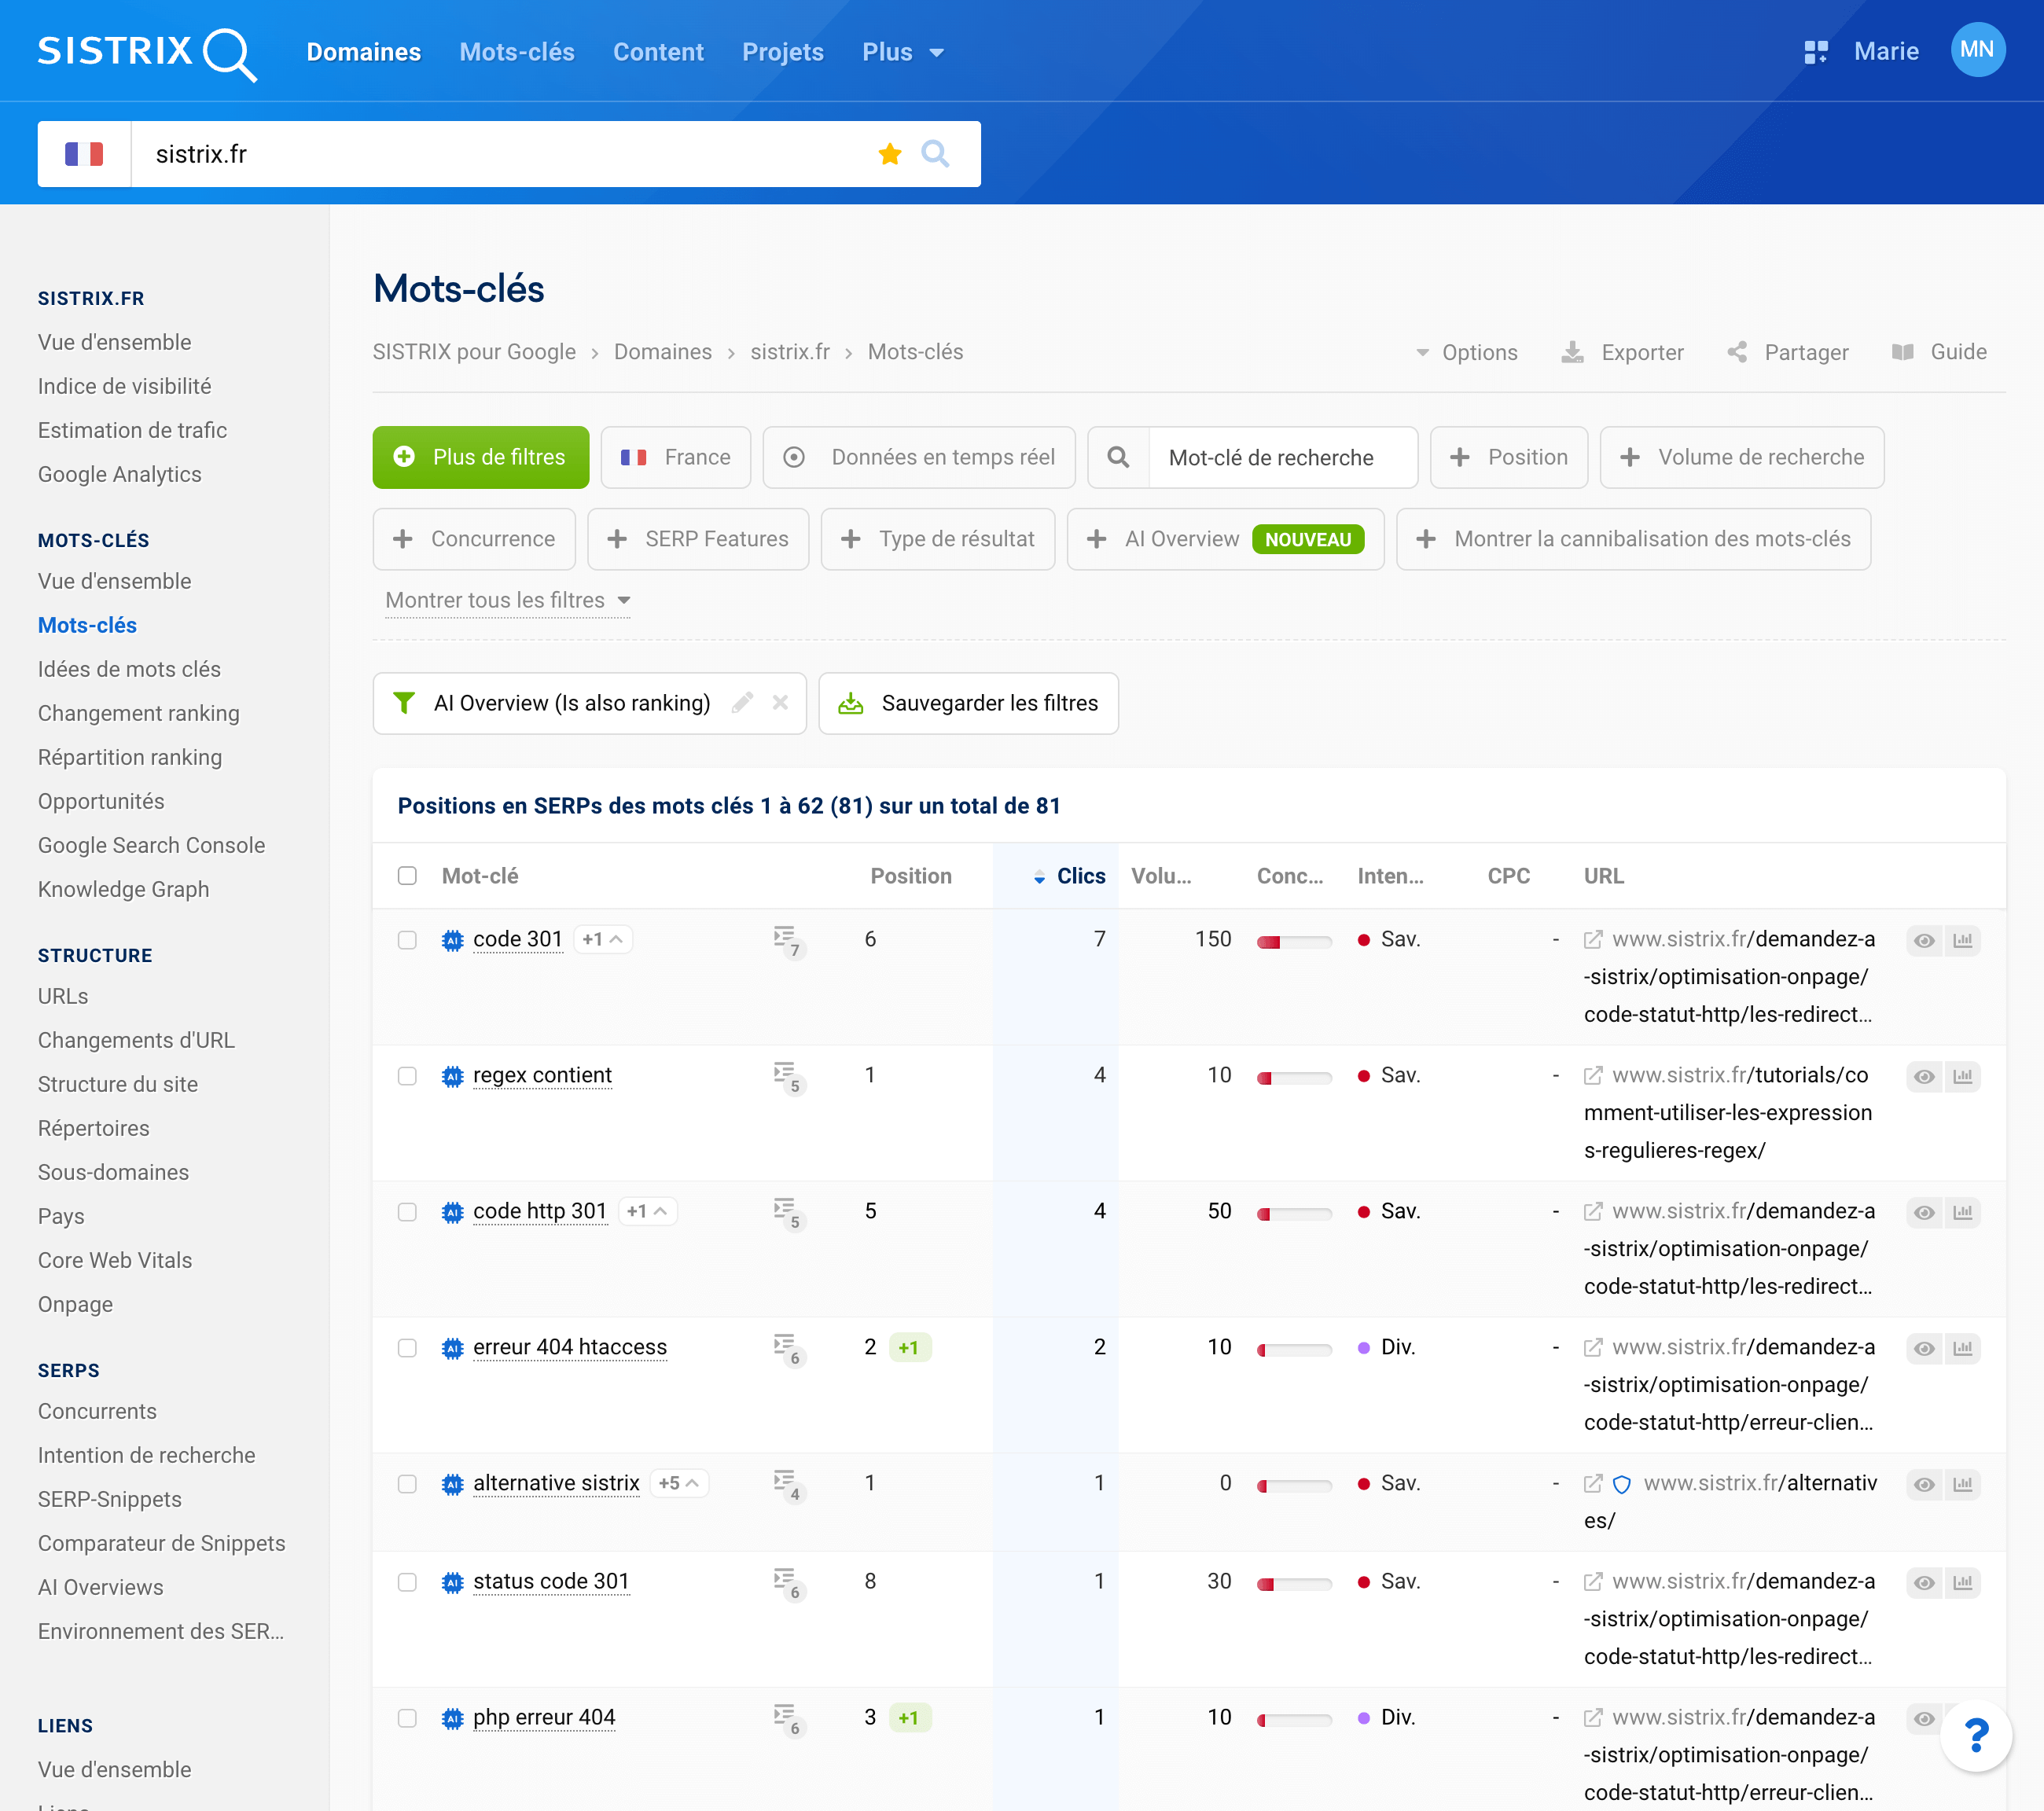Tick the checkbox for code http 301
Image resolution: width=2044 pixels, height=1811 pixels.
coord(407,1212)
